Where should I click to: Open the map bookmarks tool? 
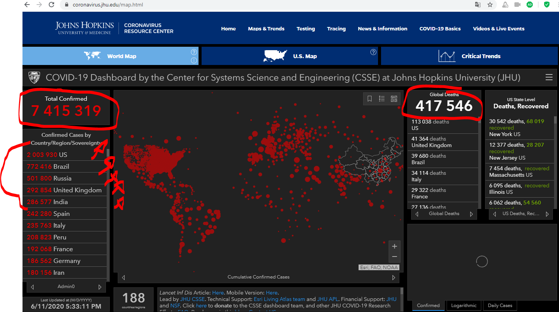[370, 99]
